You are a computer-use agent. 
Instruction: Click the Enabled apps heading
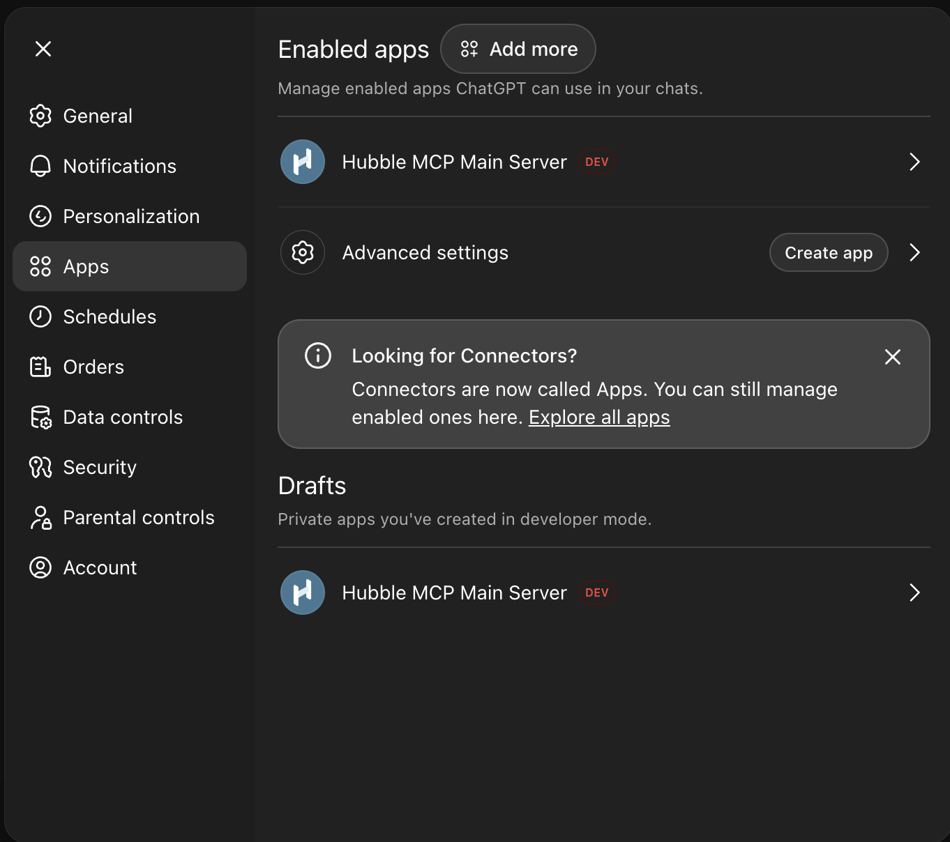354,49
